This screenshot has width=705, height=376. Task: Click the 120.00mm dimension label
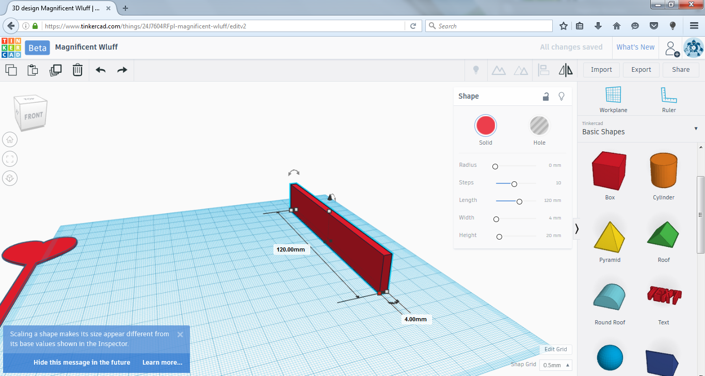click(291, 249)
